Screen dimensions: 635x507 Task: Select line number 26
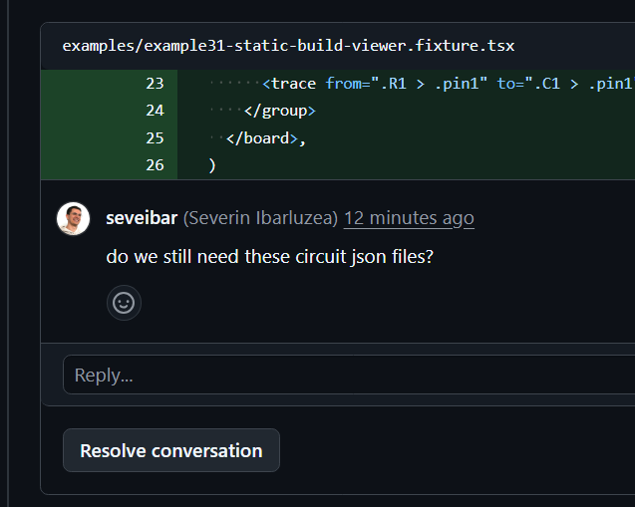(x=155, y=164)
